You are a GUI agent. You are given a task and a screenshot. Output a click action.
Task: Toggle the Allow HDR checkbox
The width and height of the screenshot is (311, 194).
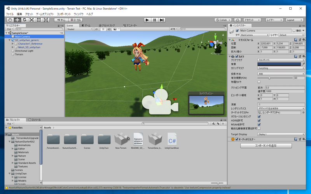pos(259,120)
